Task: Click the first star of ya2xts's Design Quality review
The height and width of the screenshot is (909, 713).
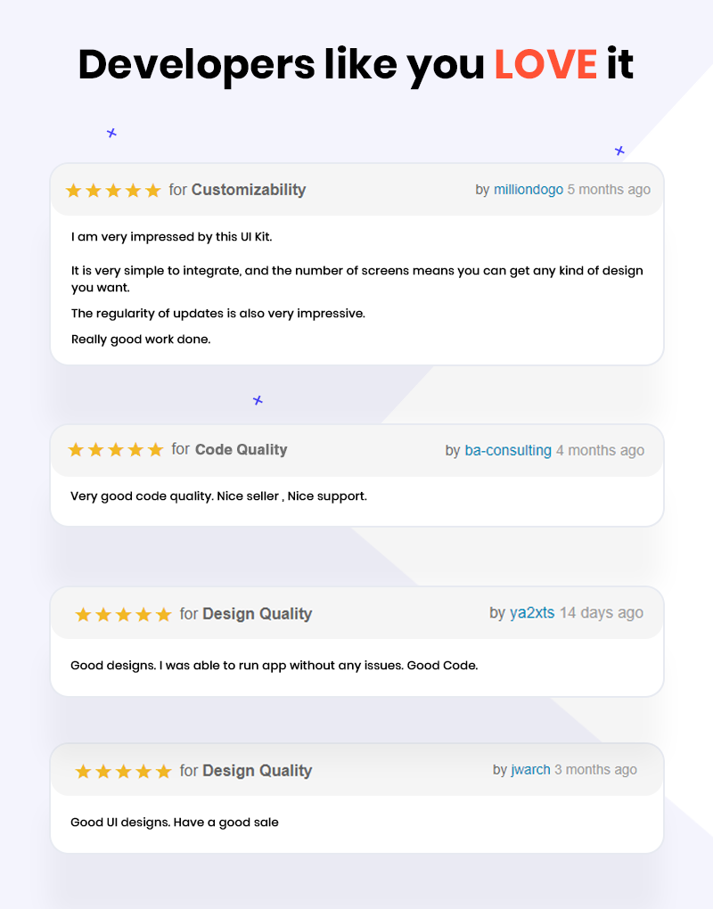Action: (84, 615)
